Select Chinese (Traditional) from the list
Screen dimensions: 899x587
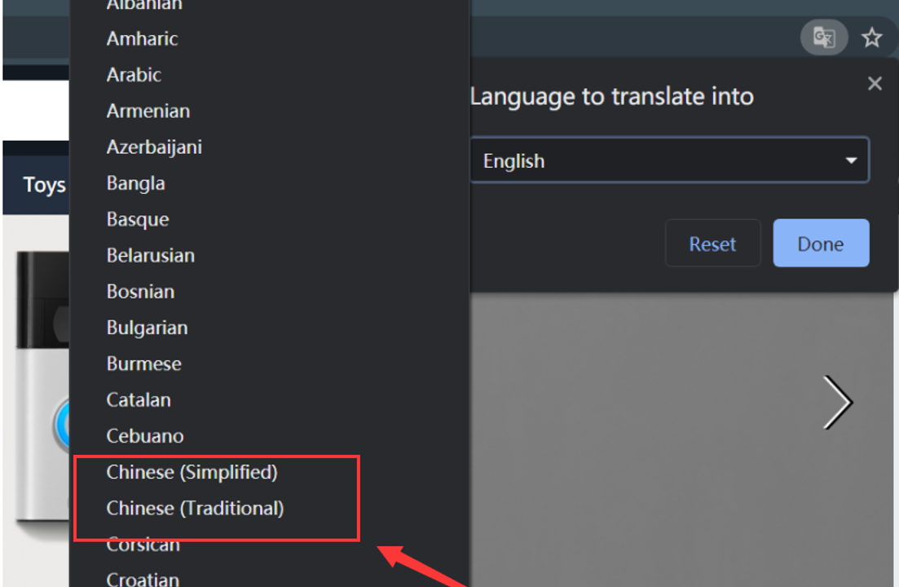pos(195,508)
